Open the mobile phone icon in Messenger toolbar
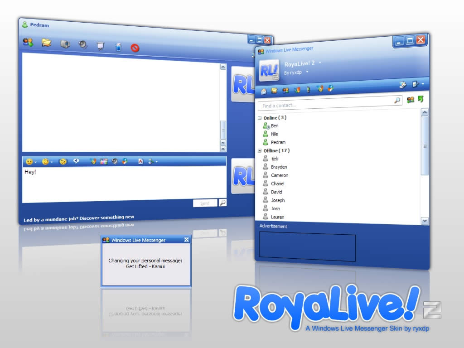This screenshot has height=348, width=464. click(x=308, y=89)
